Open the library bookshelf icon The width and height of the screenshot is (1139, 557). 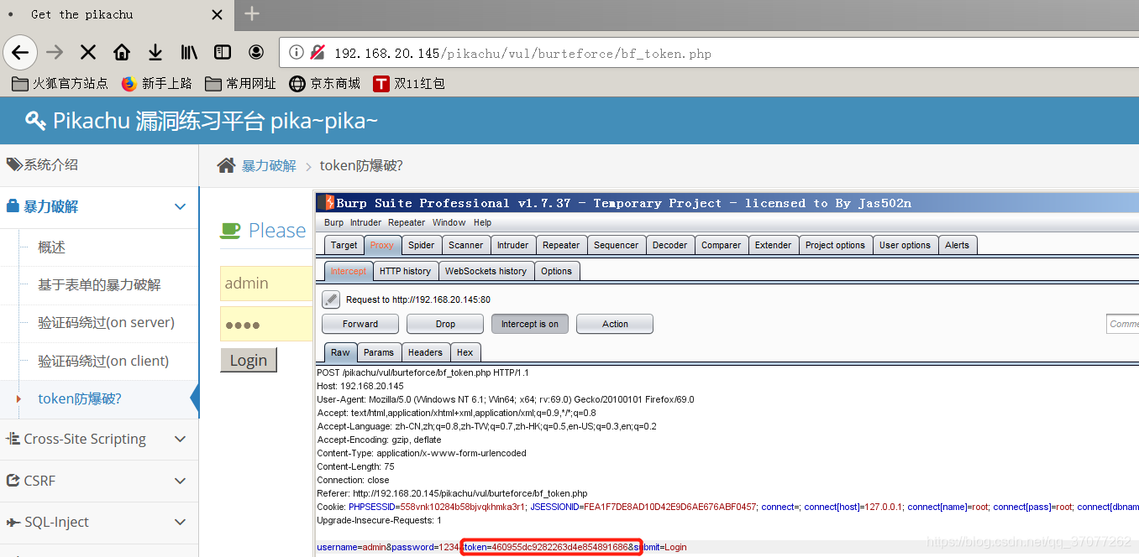point(189,53)
